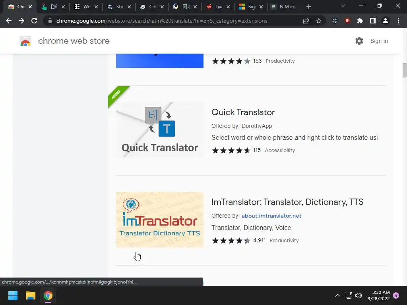The height and width of the screenshot is (305, 407).
Task: Reload the current page
Action: pyautogui.click(x=34, y=21)
